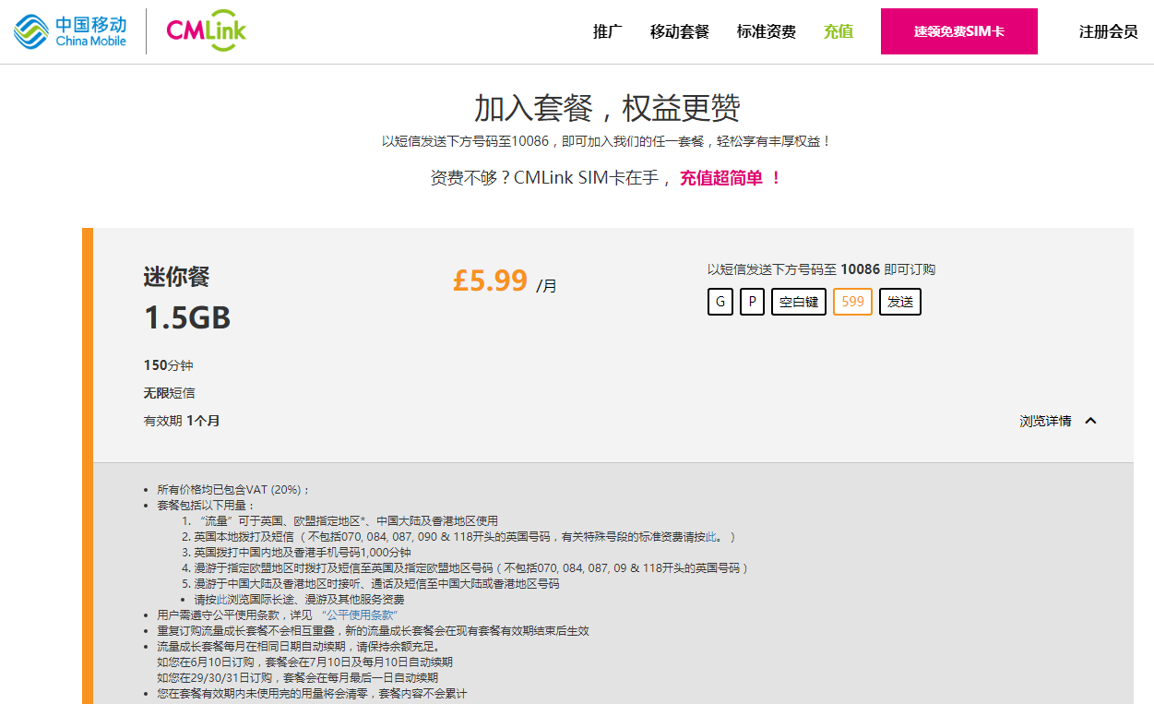The height and width of the screenshot is (704, 1154).
Task: Click the China Mobile logo
Action: coord(70,31)
